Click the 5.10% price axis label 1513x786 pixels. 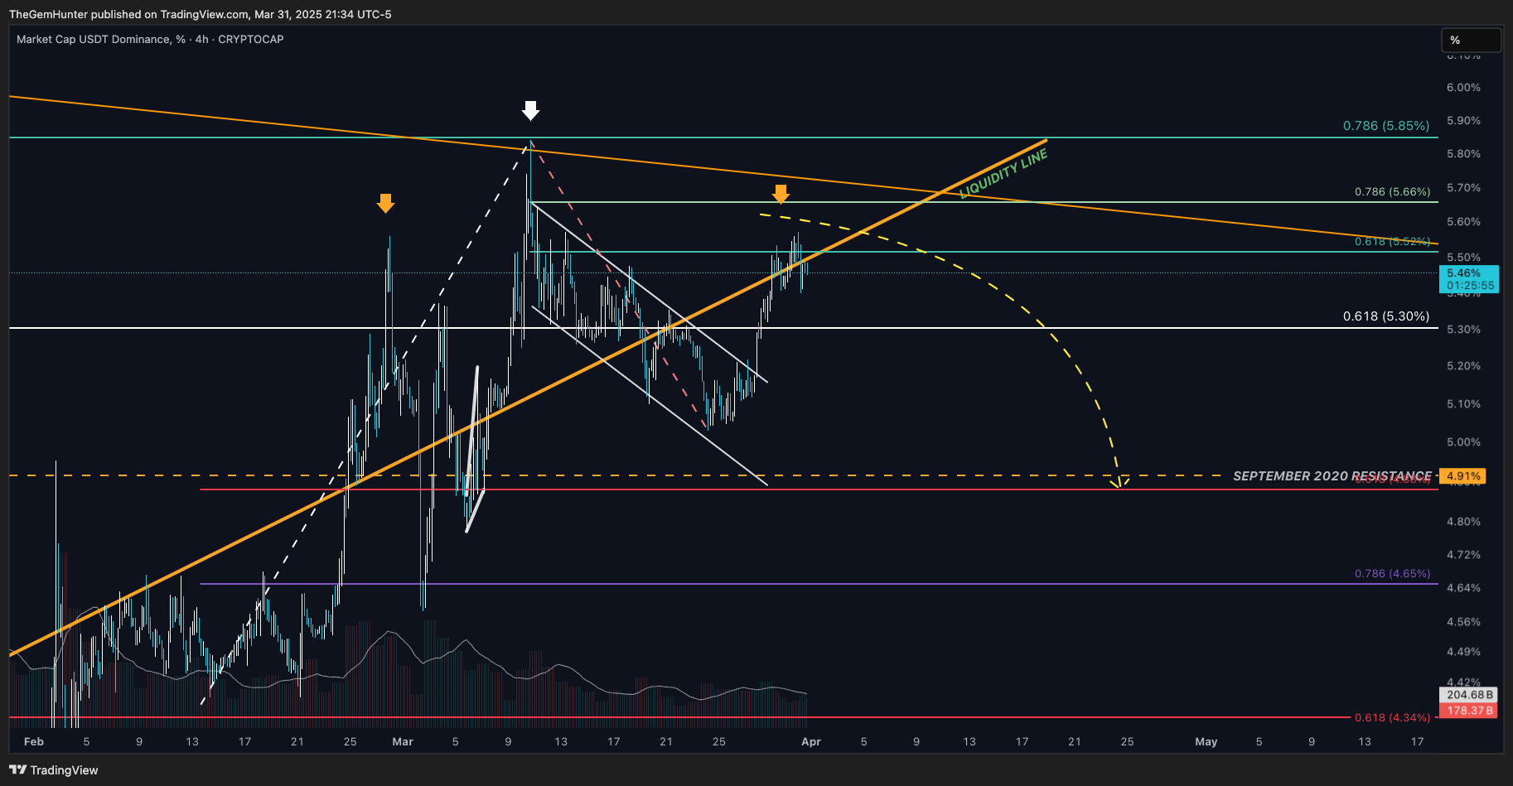click(x=1463, y=403)
